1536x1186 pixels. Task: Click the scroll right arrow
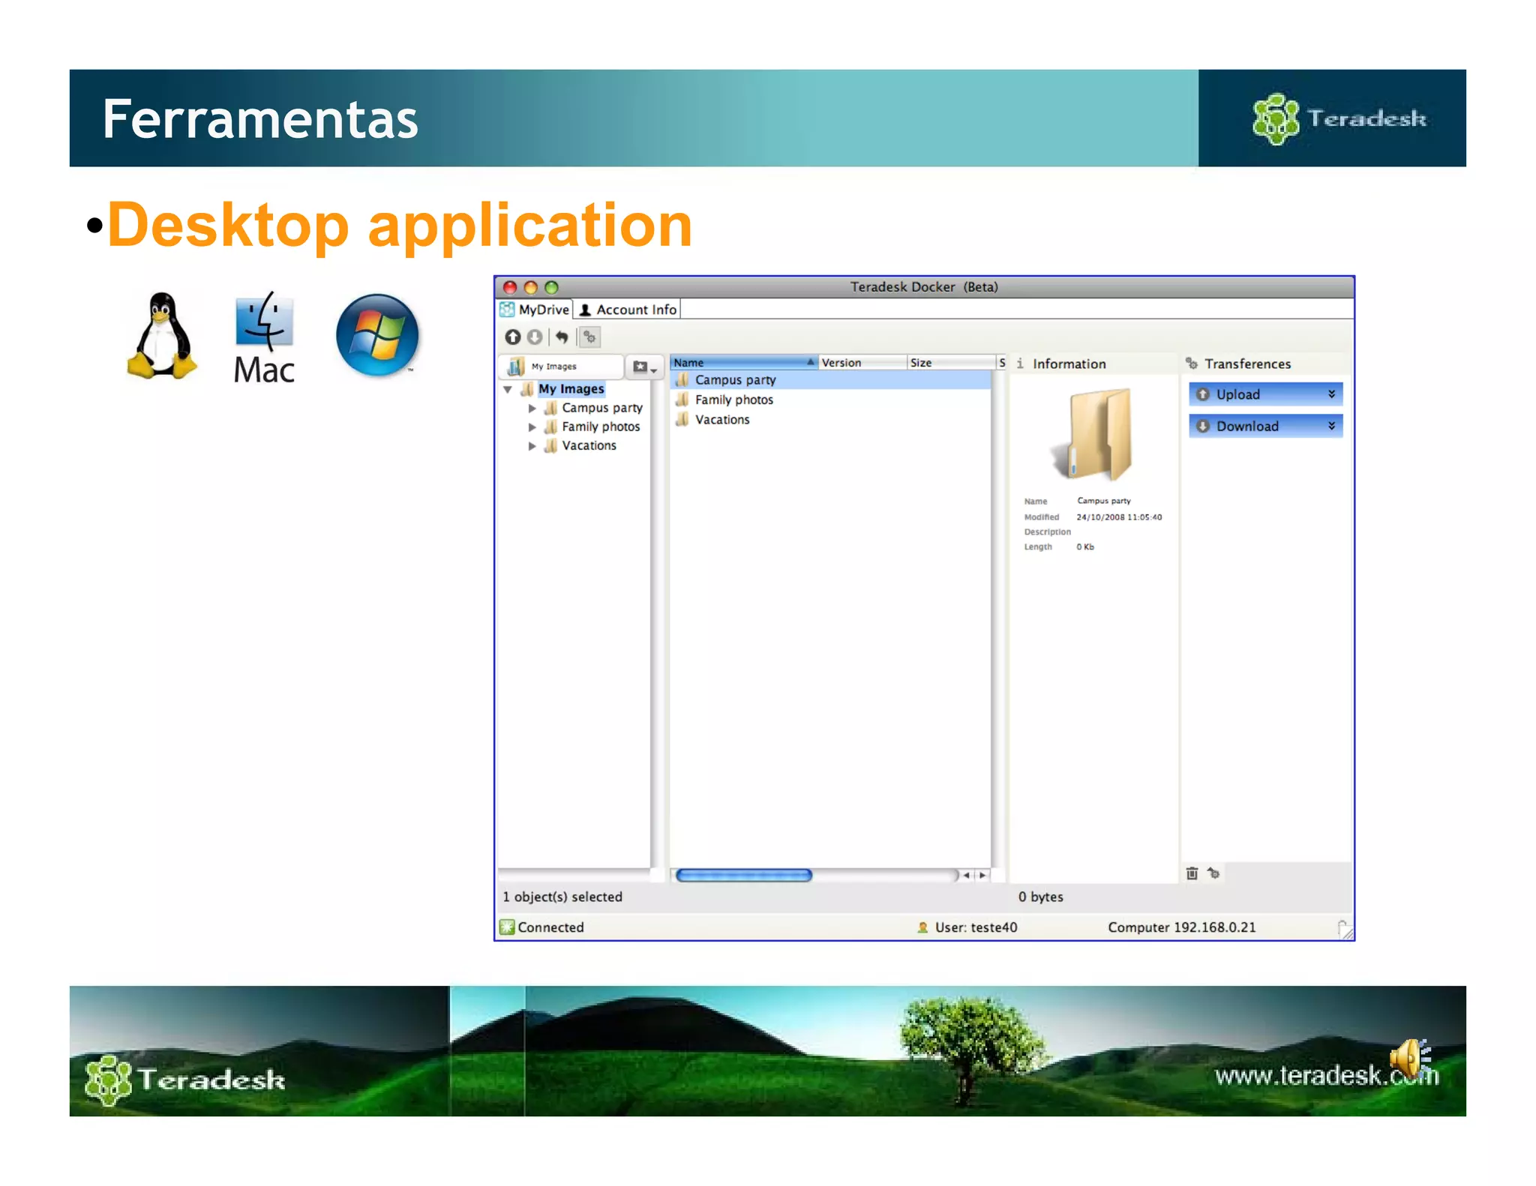(982, 875)
